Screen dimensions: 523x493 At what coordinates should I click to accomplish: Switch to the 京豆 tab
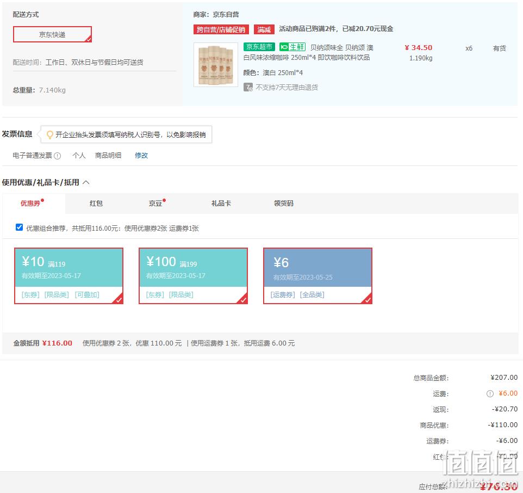(155, 204)
